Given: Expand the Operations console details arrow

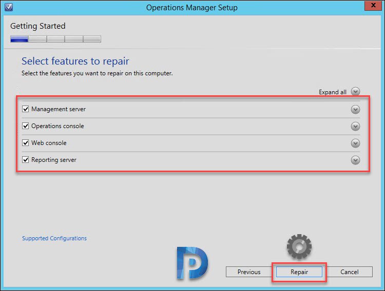Looking at the screenshot, I should point(355,126).
